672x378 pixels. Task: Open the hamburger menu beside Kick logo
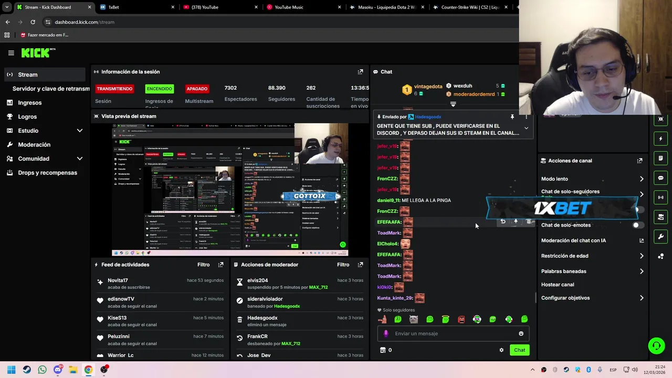11,53
